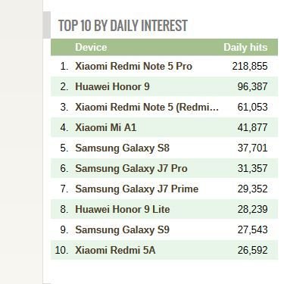Click the 61,053 hits number
284x284 pixels.
coord(252,107)
